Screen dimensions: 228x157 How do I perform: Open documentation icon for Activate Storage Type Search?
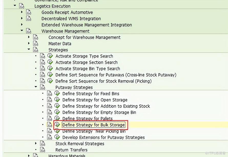43,56
